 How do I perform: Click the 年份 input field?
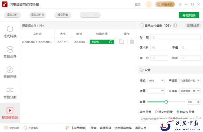[x=159, y=58]
